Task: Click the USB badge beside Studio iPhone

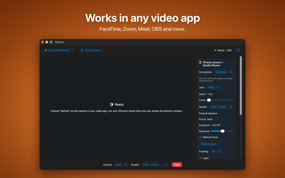Action: click(x=50, y=50)
